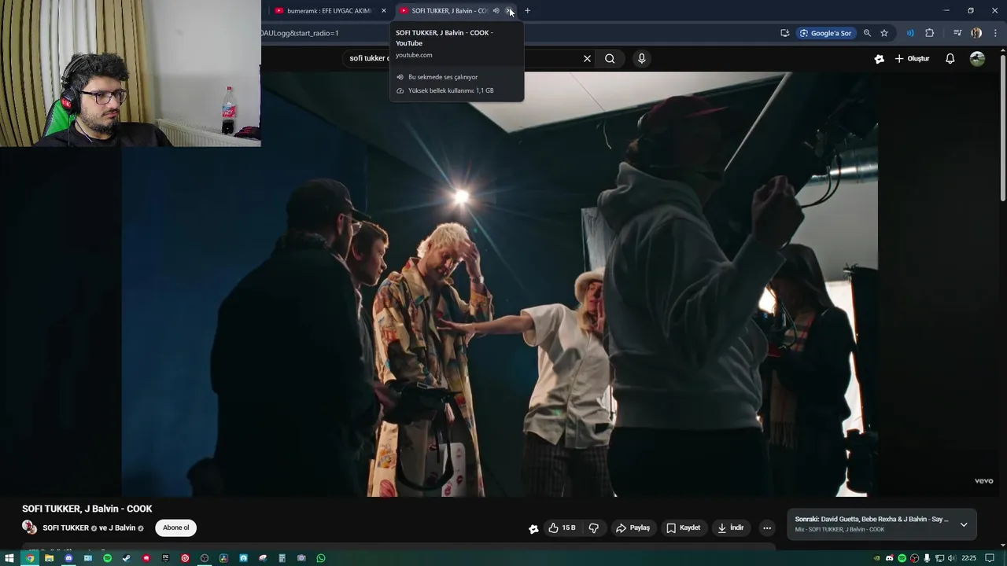Open DaVinci Resolve from the taskbar

click(x=224, y=558)
